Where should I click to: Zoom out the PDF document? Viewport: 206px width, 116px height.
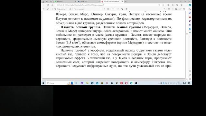tap(101, 9)
